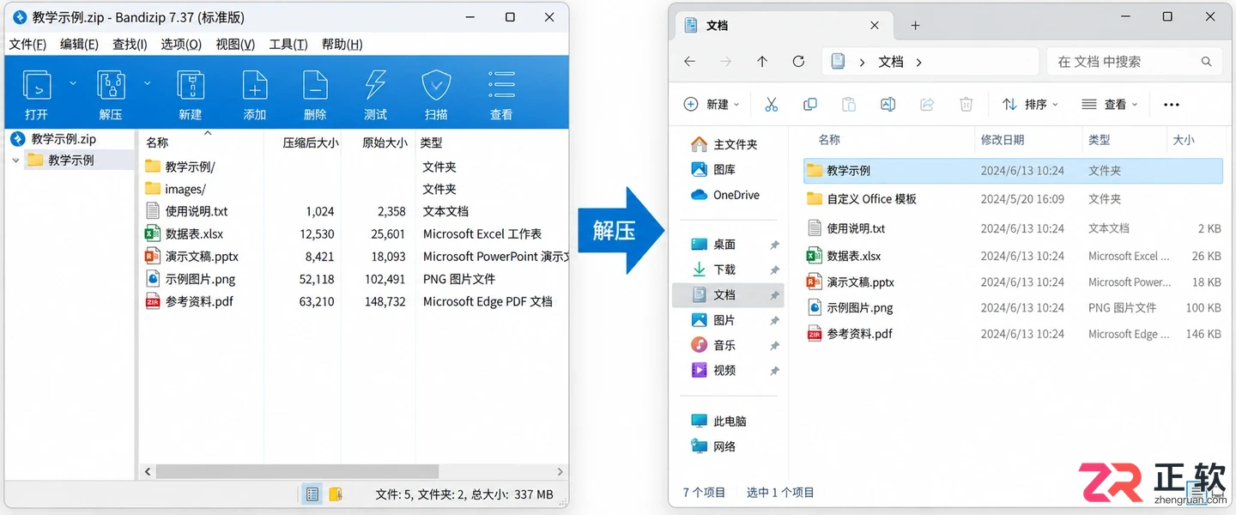Viewport: 1236px width, 515px height.
Task: Click the Bandizip 打开 (Open) toolbar icon
Action: coord(37,86)
